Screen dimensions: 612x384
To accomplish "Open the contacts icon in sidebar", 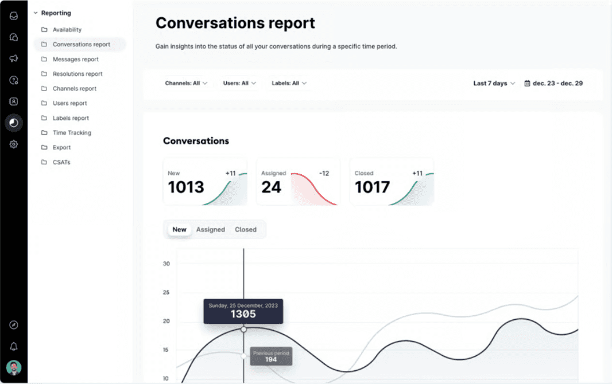I will (x=14, y=101).
